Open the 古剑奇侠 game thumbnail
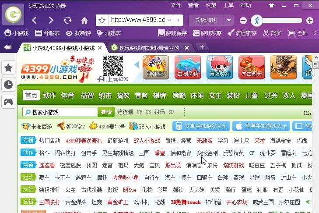This screenshot has width=319, height=213. [x=188, y=67]
